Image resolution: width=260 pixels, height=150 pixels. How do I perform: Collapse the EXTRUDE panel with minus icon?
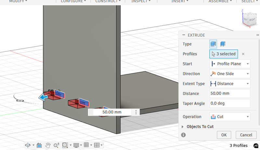click(x=184, y=35)
